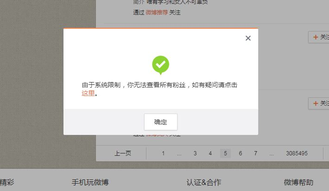Open 手机玩微博 footer section
The width and height of the screenshot is (329, 191).
point(90,182)
